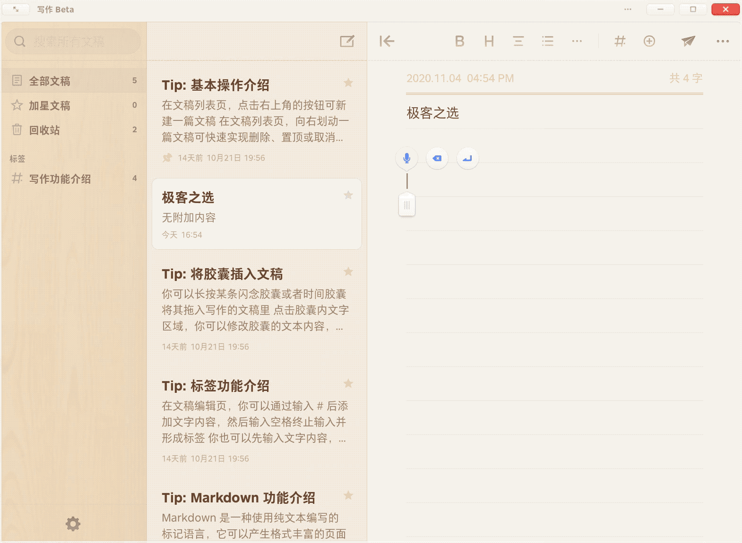742x543 pixels.
Task: Click the magnifier search icon
Action: 19,42
